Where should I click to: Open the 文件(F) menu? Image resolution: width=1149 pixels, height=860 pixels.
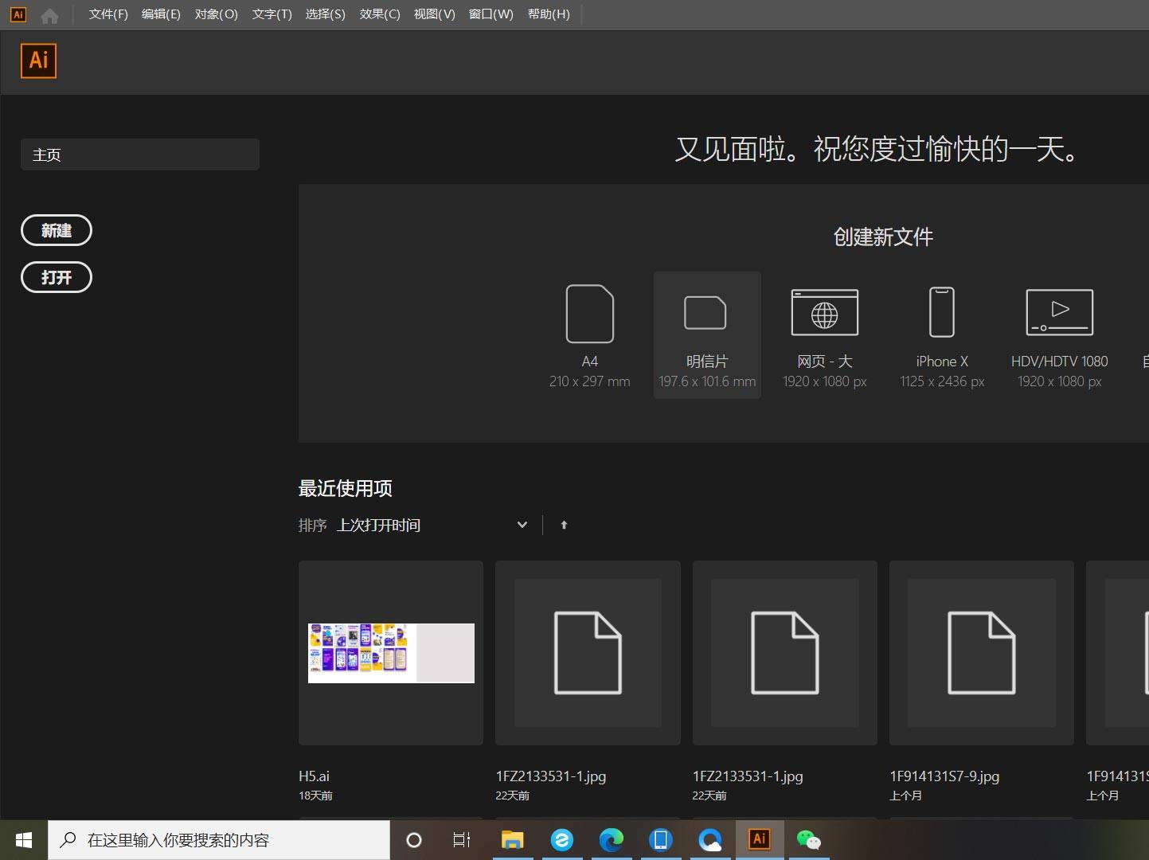108,14
